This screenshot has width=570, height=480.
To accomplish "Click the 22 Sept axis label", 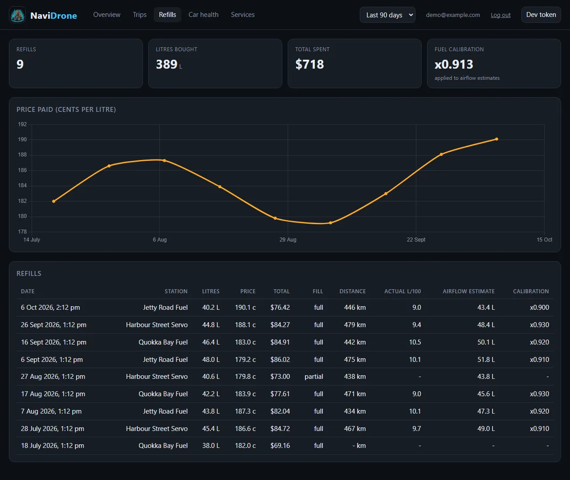I will (416, 240).
